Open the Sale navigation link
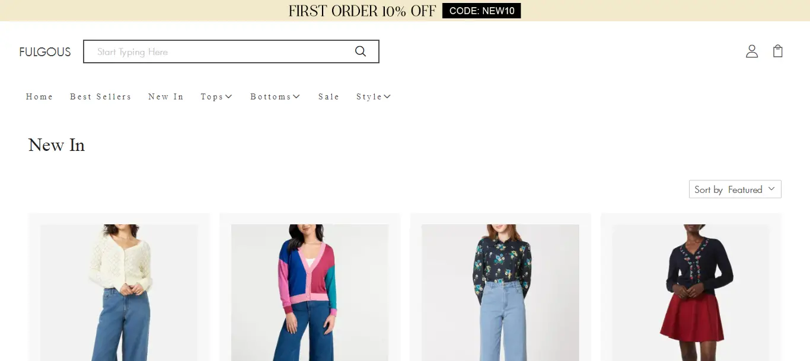 [329, 96]
